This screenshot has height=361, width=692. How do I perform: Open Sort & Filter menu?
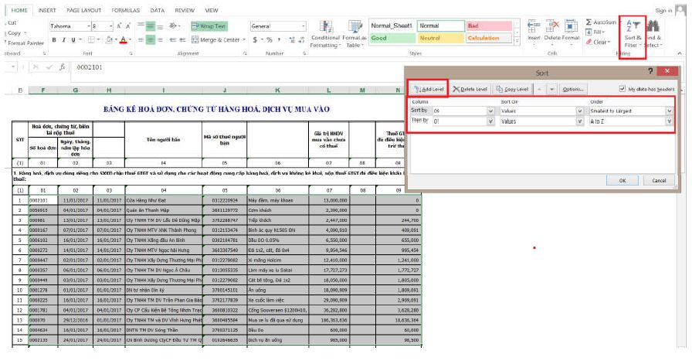(x=633, y=35)
